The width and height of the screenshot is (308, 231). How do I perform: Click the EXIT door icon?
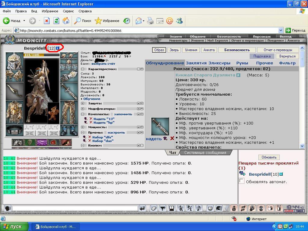tap(279, 208)
